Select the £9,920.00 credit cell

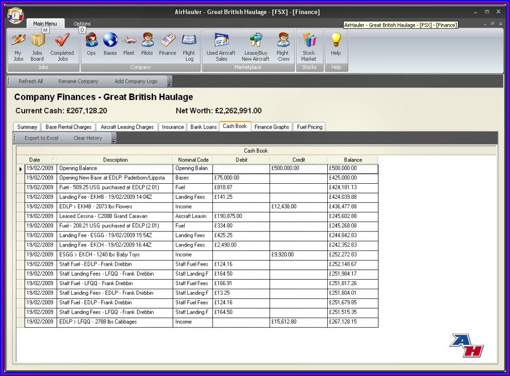[299, 255]
